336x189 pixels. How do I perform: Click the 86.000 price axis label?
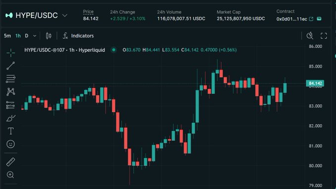[x=315, y=47]
